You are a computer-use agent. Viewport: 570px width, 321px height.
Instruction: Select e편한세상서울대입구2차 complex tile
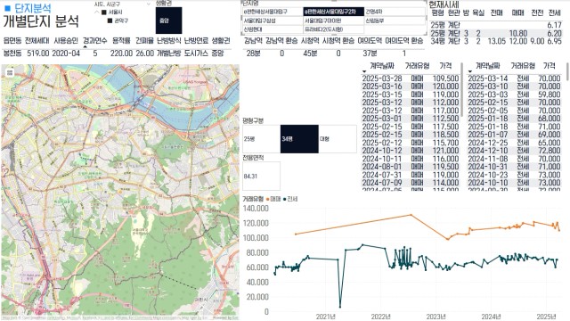point(333,12)
